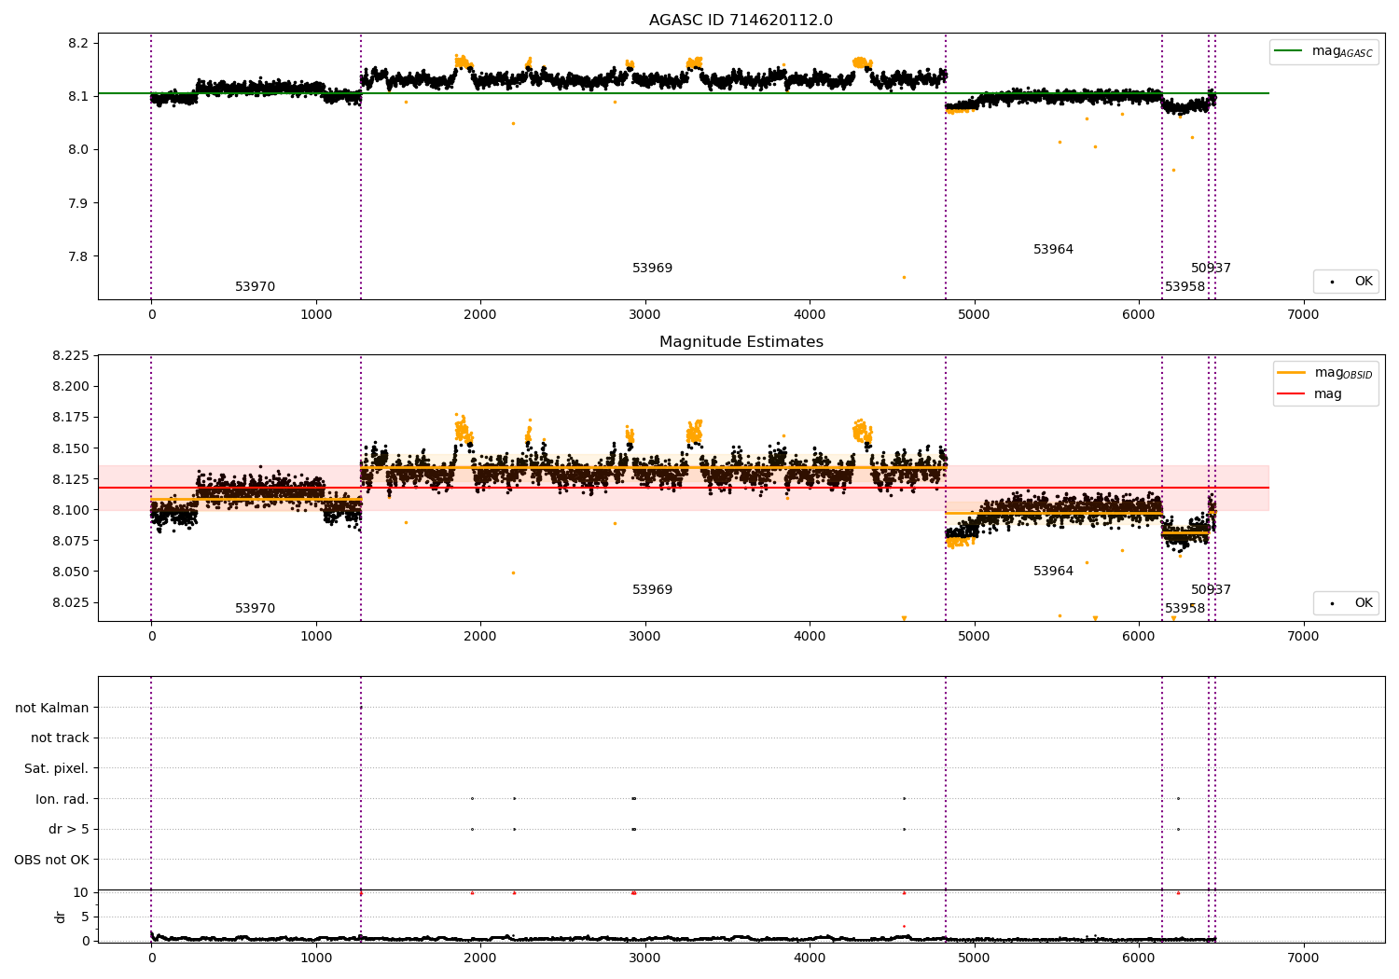Click the 8.2 y-axis tick label

(x=78, y=43)
